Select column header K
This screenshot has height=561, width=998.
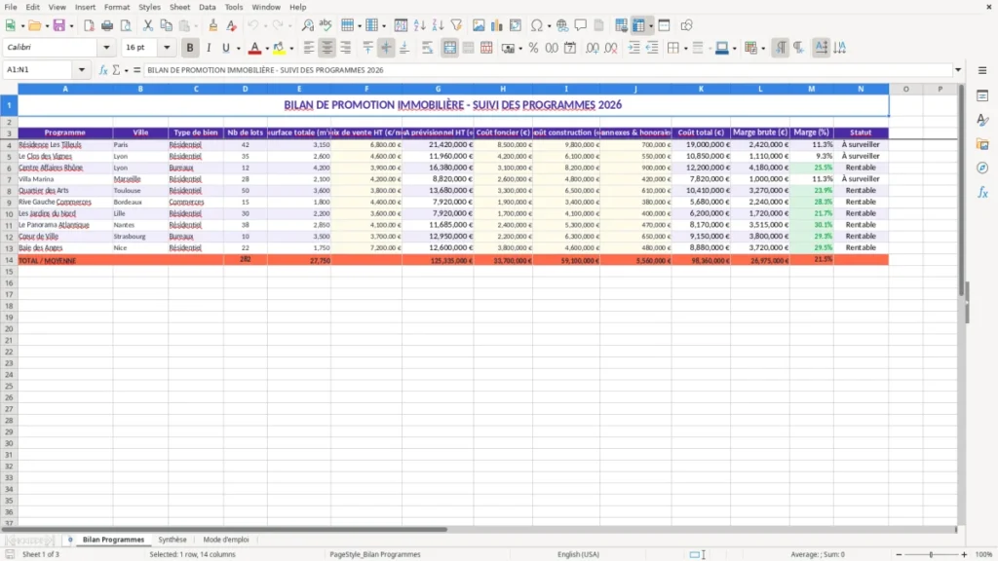[x=701, y=89]
